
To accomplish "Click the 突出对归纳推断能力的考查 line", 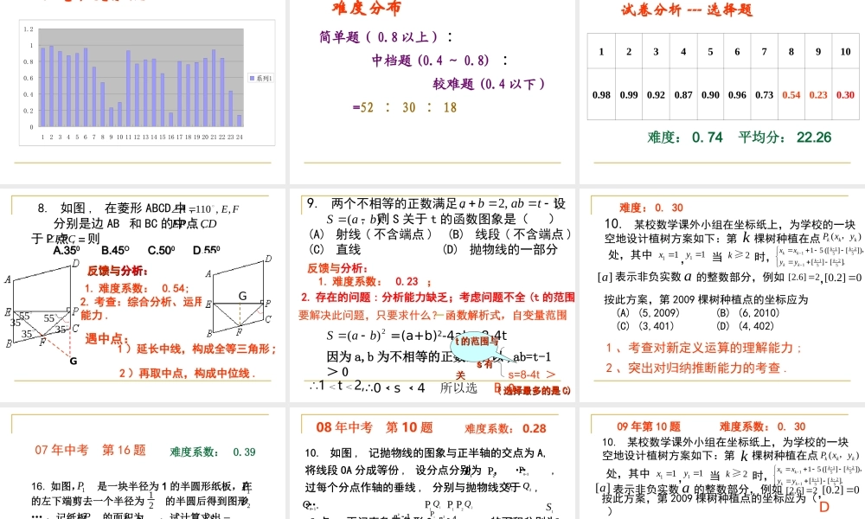I will tap(695, 368).
